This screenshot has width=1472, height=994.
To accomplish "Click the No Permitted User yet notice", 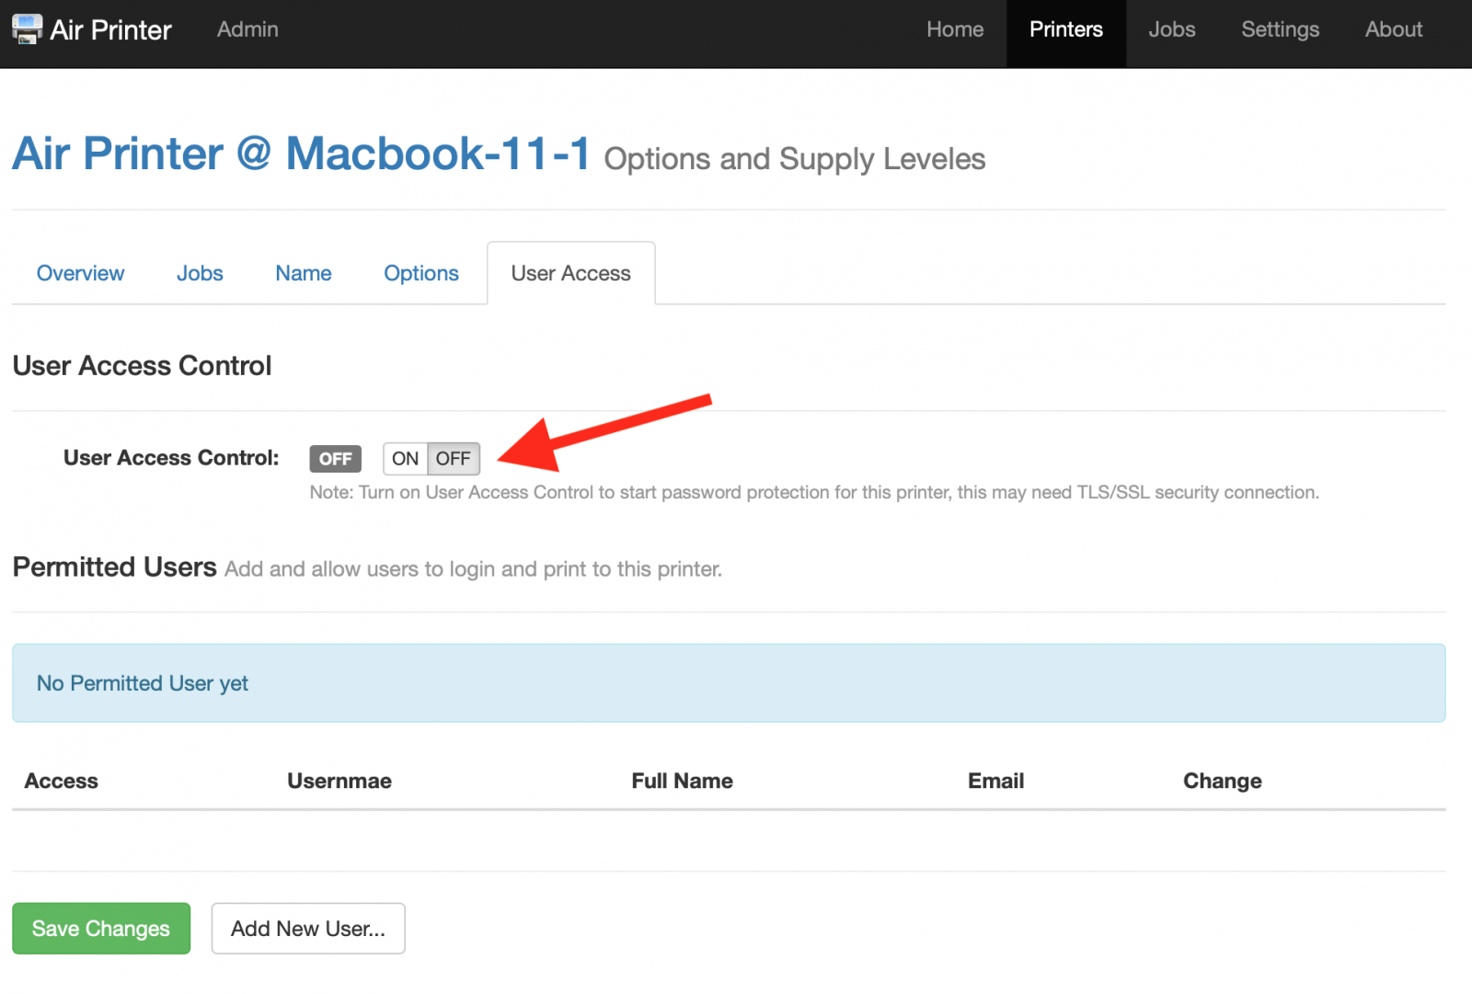I will [729, 683].
